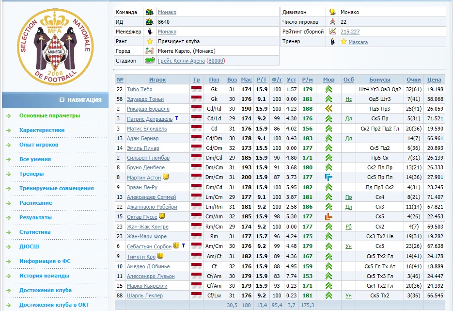Click the stadium icon beside Грейс Келли Арена
This screenshot has height=311, width=453.
150,61
